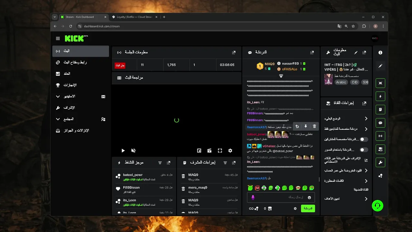Click the three-dots icon in right sidebar
412x232 pixels.
[x=380, y=176]
